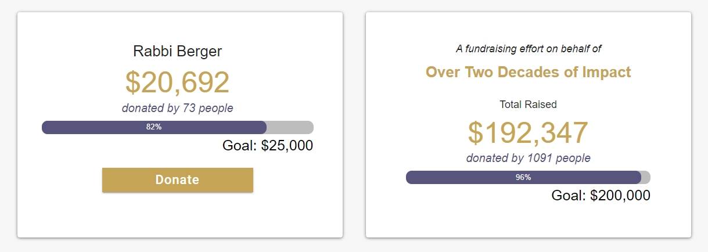The height and width of the screenshot is (252, 708).
Task: Click the gold Donate button
Action: click(x=178, y=180)
